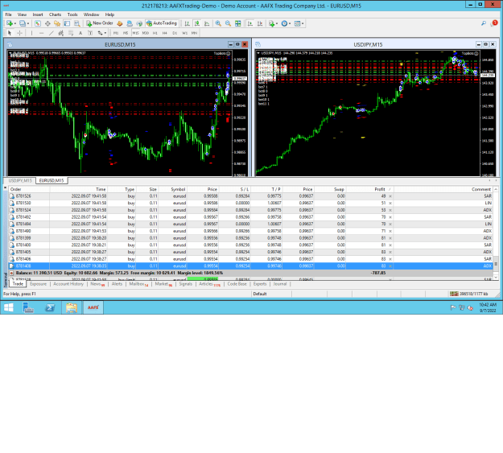The width and height of the screenshot is (503, 453).
Task: Toggle the Strategy Tester panel
Action: point(77,23)
